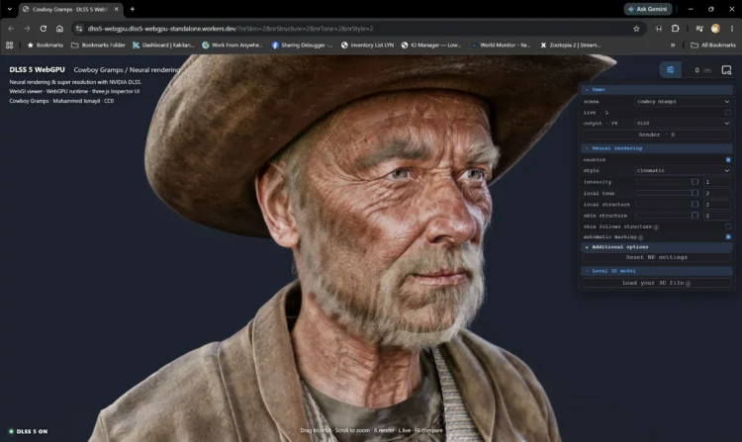This screenshot has height=442, width=742.
Task: Open the media control icon in toolbar
Action: [698, 29]
